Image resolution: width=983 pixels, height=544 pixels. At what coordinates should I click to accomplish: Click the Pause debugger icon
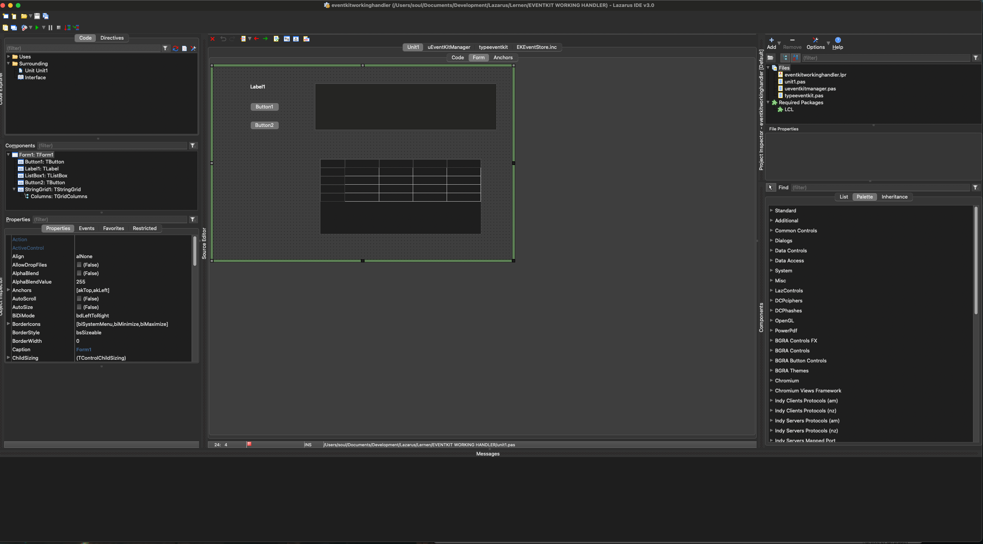[x=50, y=28]
